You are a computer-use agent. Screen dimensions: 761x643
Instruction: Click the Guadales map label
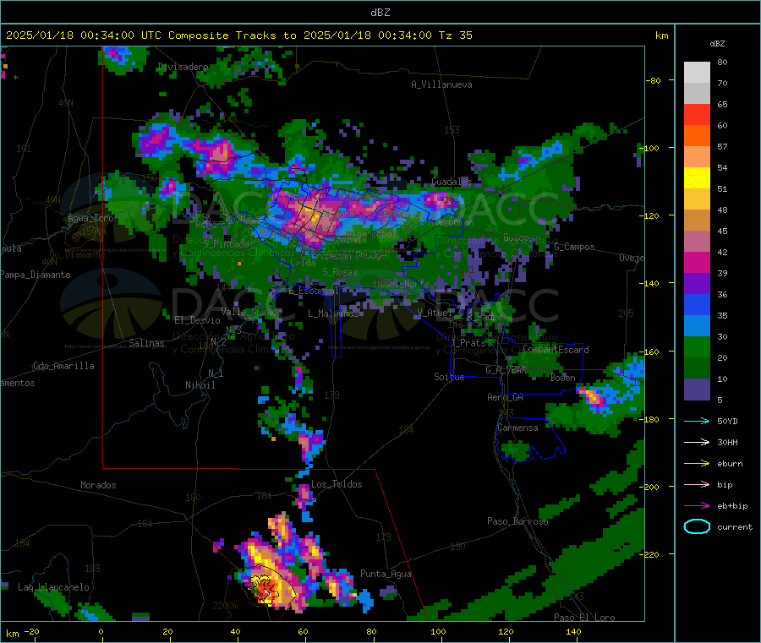452,182
